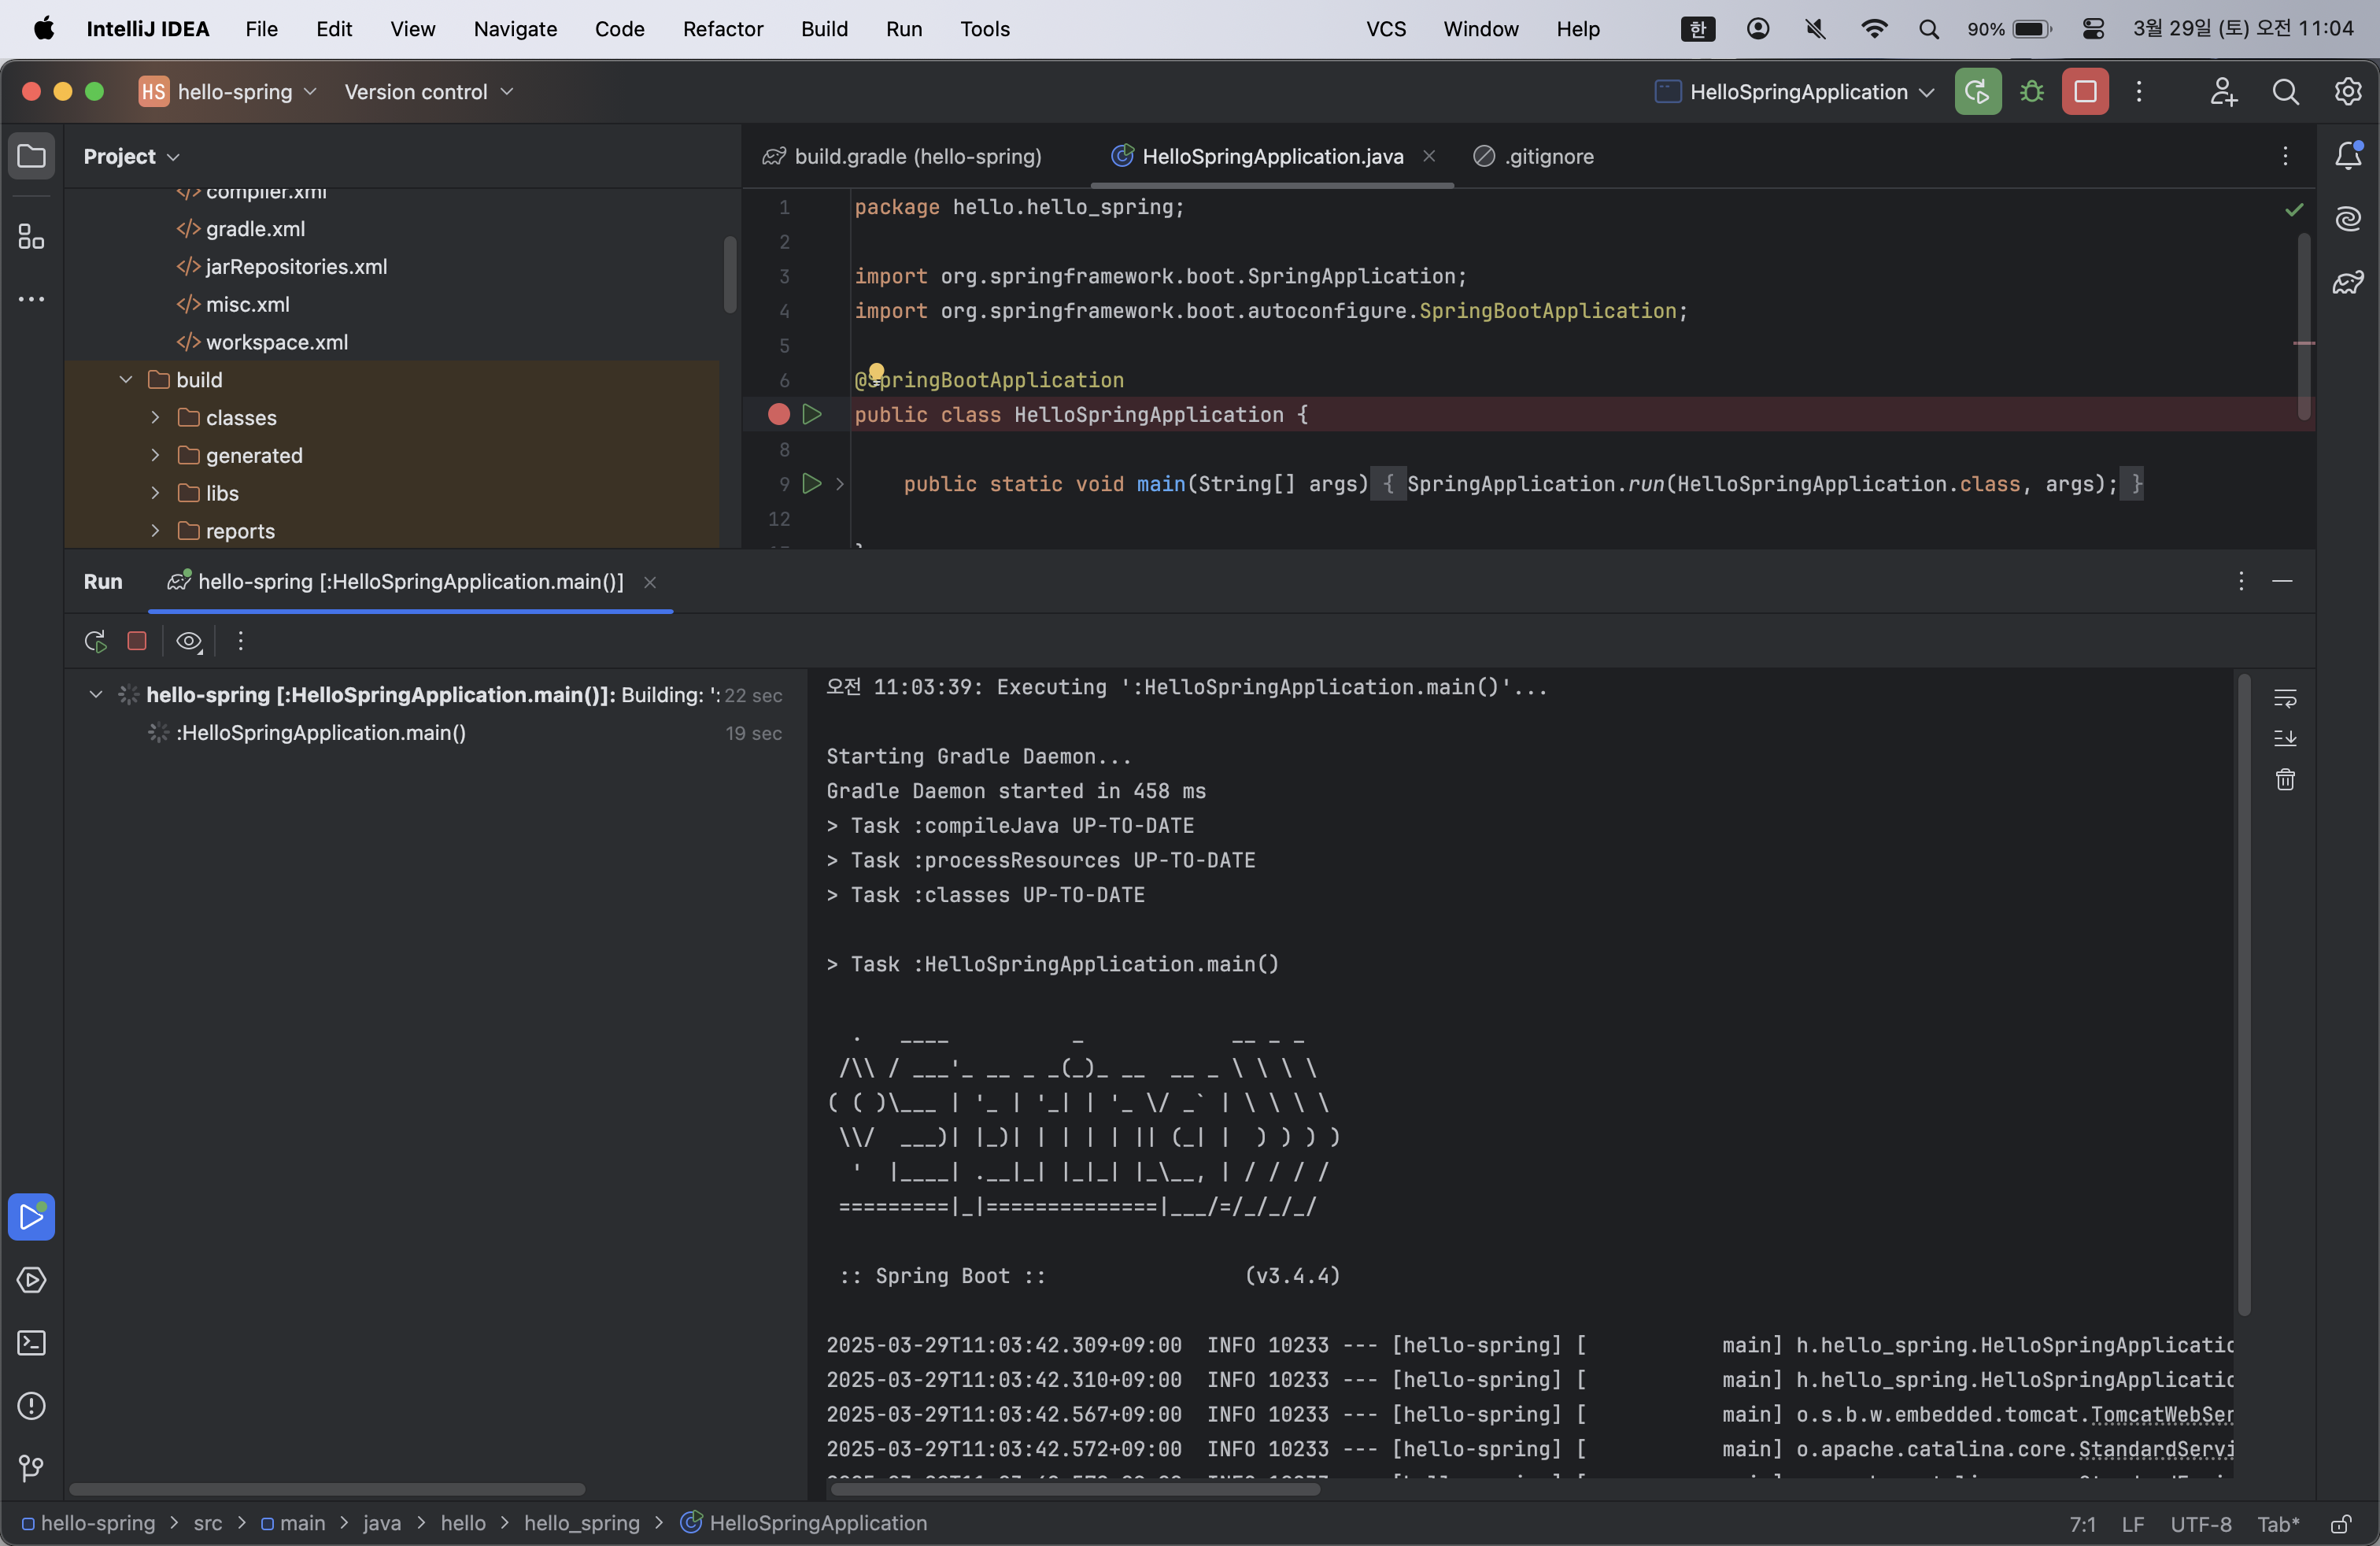Open the Notifications bell

(2348, 156)
